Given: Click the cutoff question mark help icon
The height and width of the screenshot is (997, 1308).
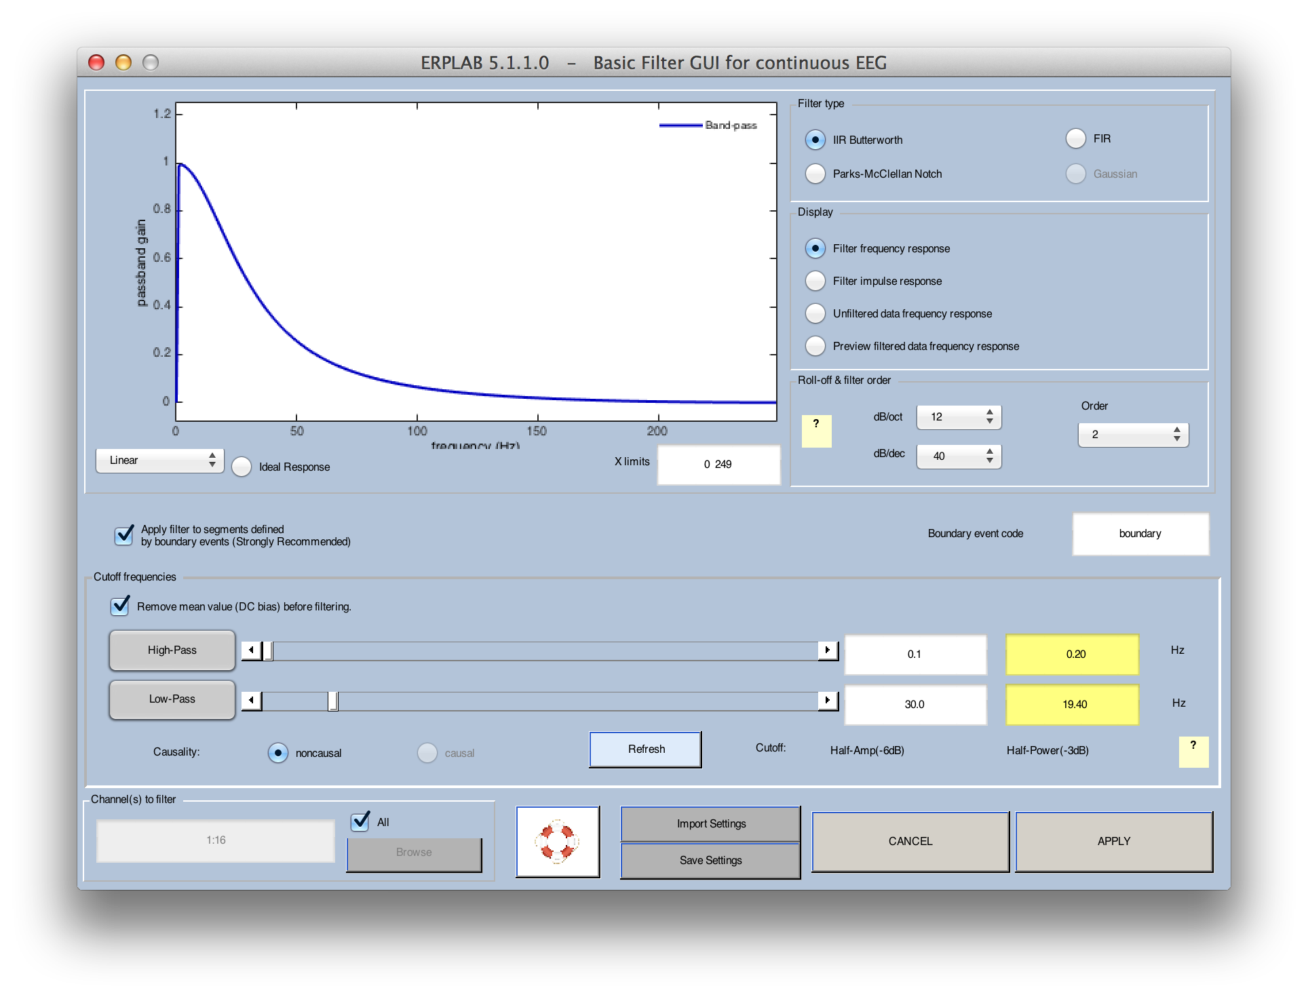Looking at the screenshot, I should coord(1193,752).
